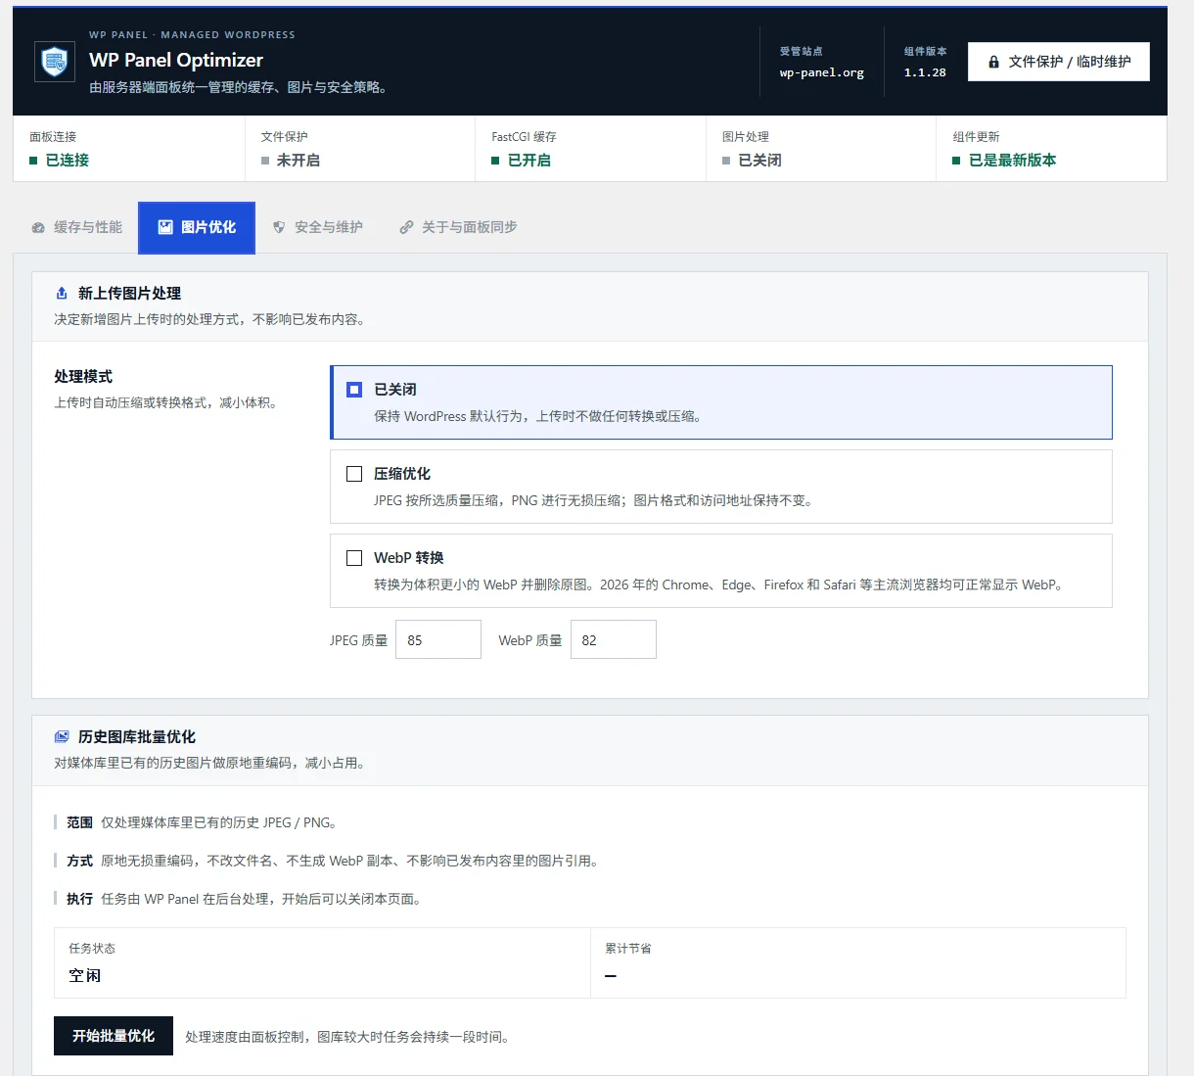Enable the 压缩优化 mode checkbox
The height and width of the screenshot is (1076, 1194).
coord(354,474)
